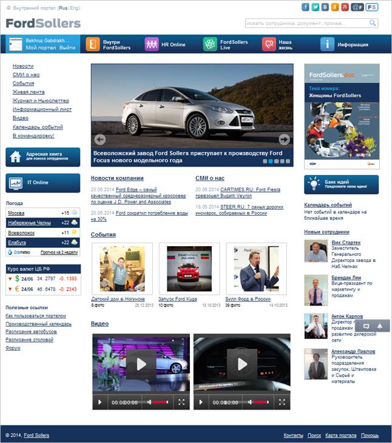The height and width of the screenshot is (443, 392).
Task: Click Прогноз на 2 недели link
Action: click(x=59, y=252)
